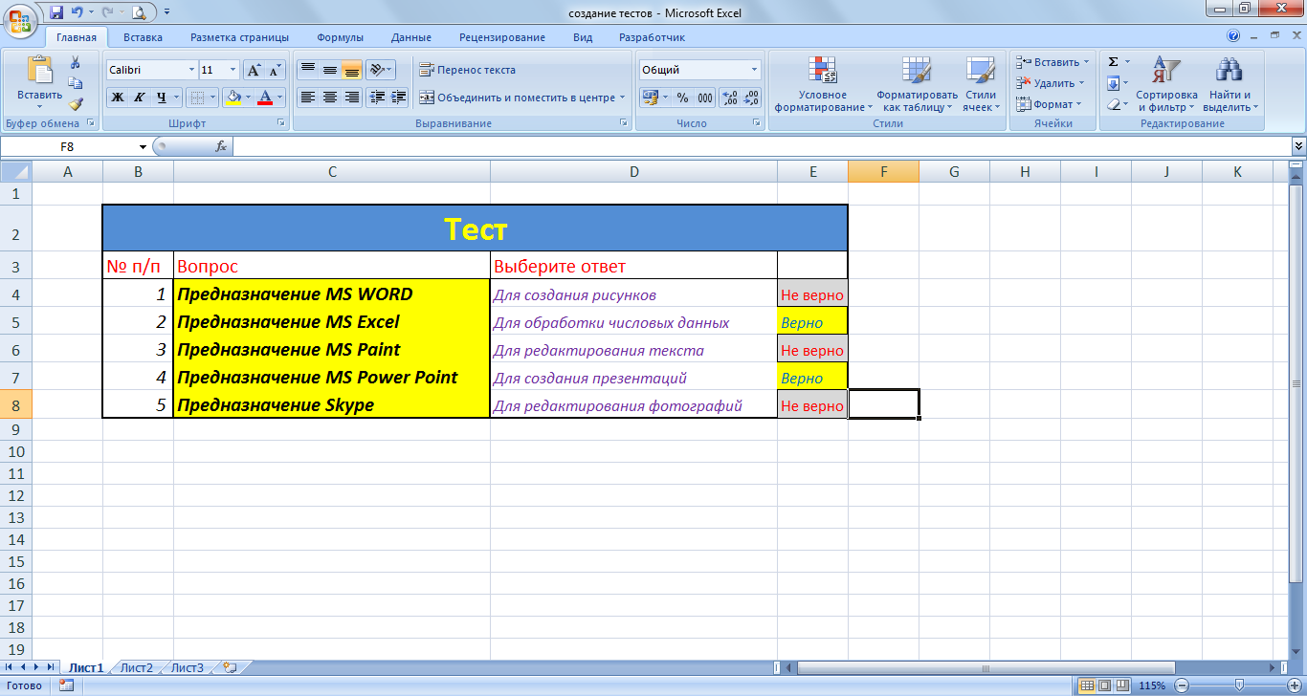Switch to Page Break Preview in status bar
Screen dimensions: 1307x696
click(1121, 685)
